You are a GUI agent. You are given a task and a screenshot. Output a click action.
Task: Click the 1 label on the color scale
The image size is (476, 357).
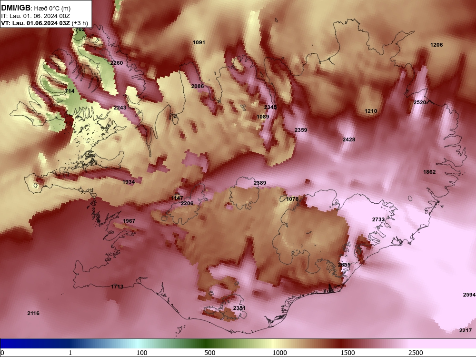pos(70,353)
